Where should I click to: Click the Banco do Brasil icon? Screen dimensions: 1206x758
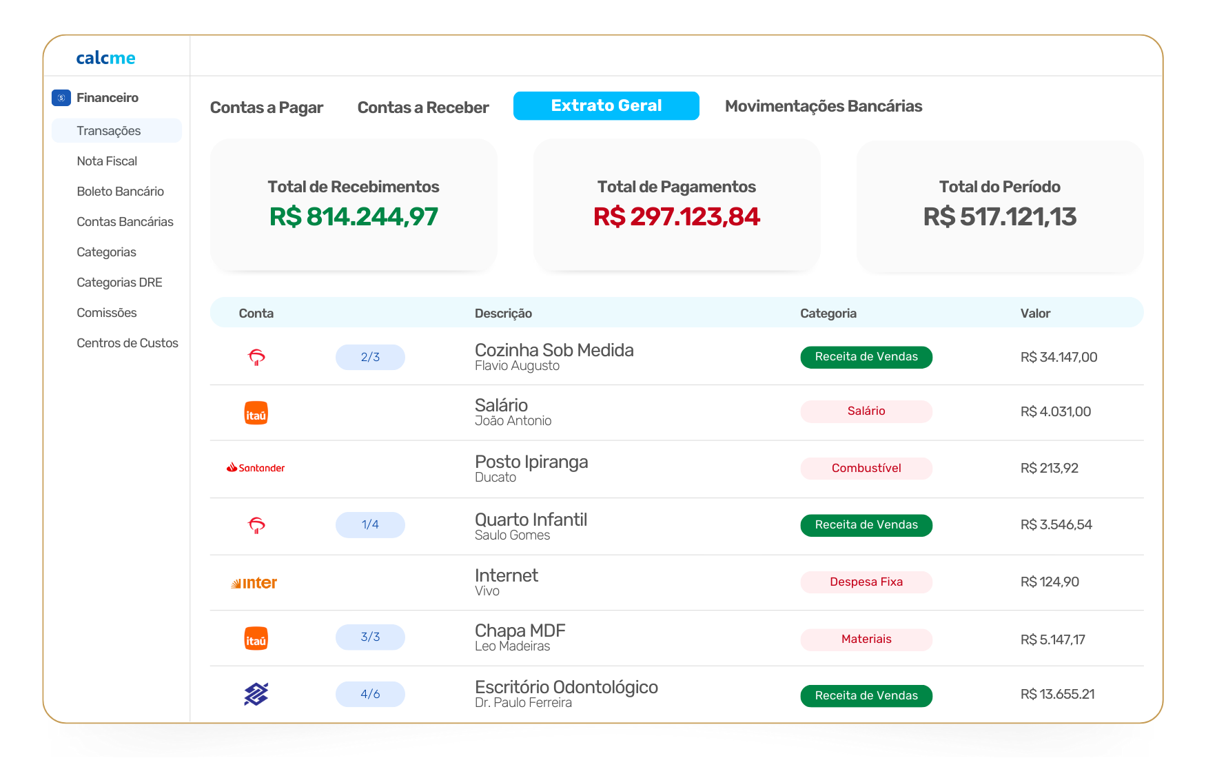coord(256,694)
